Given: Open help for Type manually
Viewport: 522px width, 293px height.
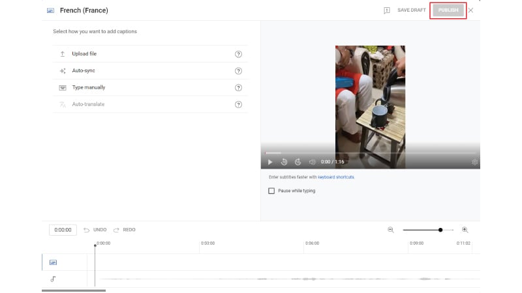Looking at the screenshot, I should coord(238,88).
